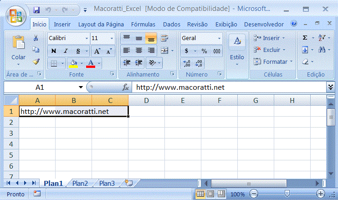Click the Clear eraser icon
This screenshot has width=338, height=200.
tap(305, 62)
